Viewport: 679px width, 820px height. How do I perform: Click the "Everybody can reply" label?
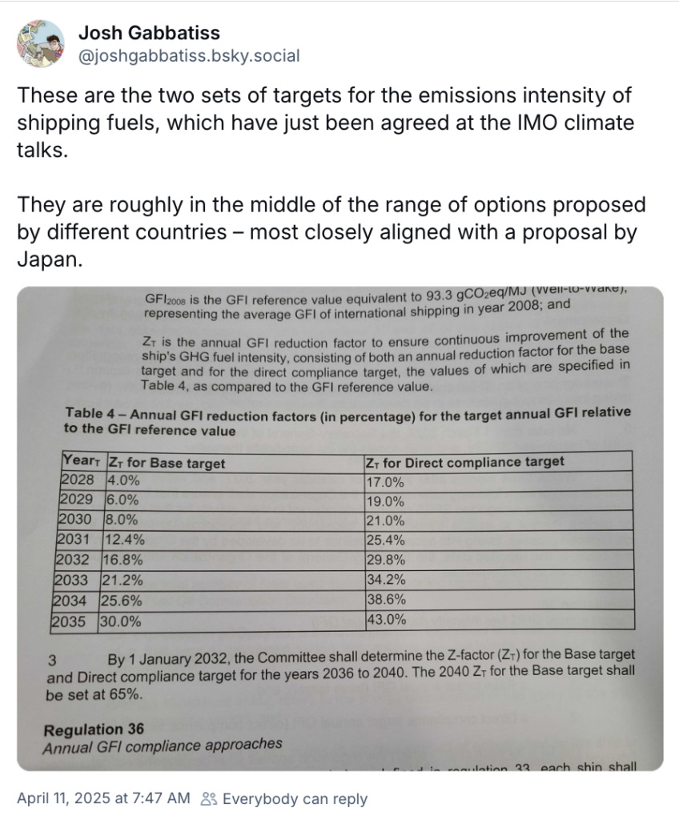(x=295, y=798)
